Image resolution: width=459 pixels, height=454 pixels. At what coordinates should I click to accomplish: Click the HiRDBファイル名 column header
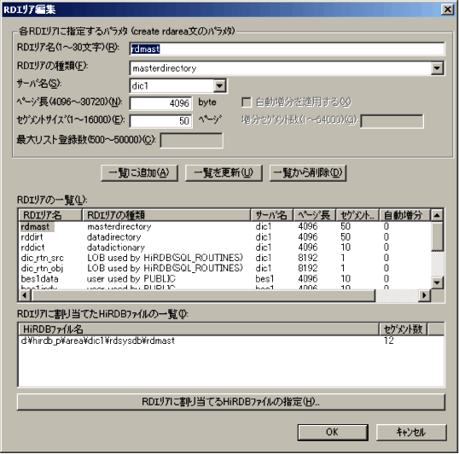(199, 329)
